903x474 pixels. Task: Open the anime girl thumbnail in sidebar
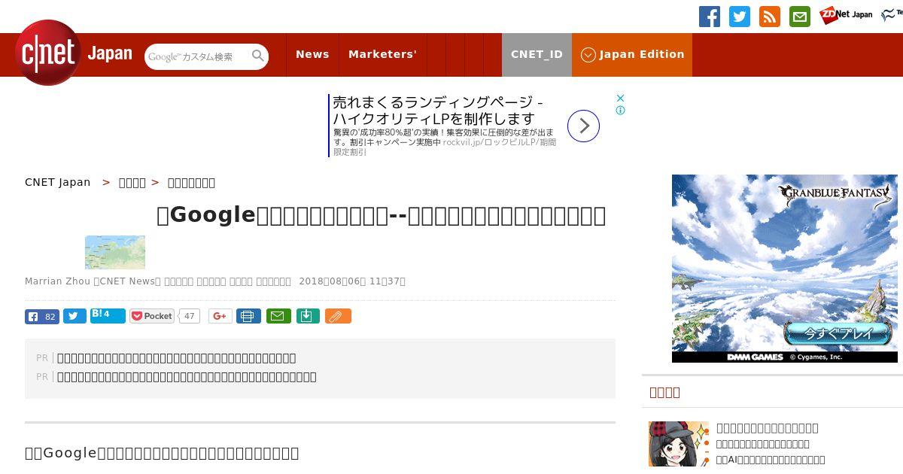coord(679,444)
